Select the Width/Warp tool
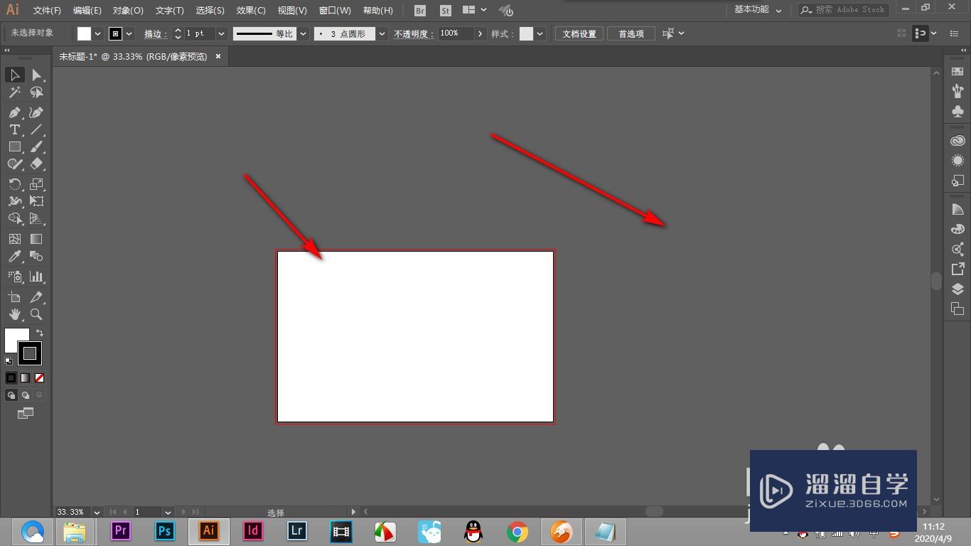The height and width of the screenshot is (546, 971). coord(14,201)
